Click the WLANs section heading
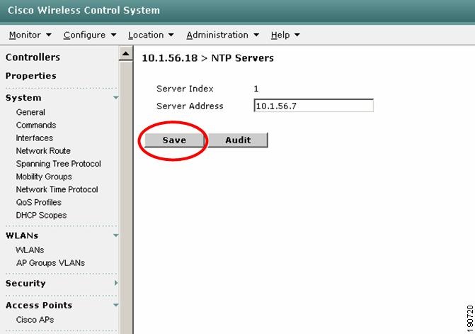Viewport: 475px width, 334px height. (22, 235)
